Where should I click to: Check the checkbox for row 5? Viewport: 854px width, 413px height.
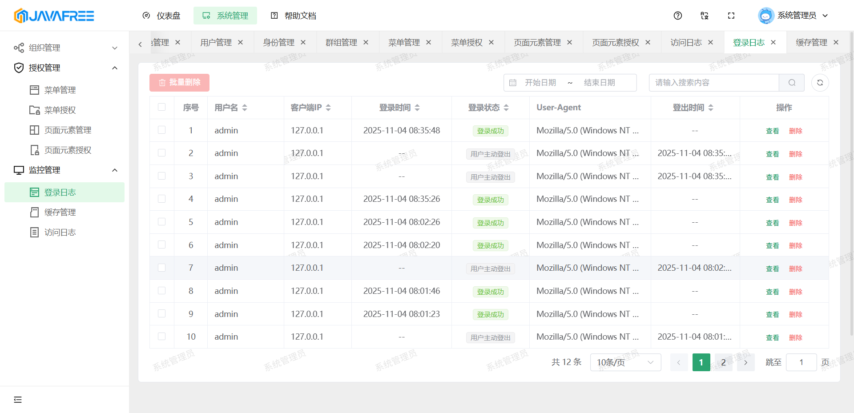click(161, 221)
